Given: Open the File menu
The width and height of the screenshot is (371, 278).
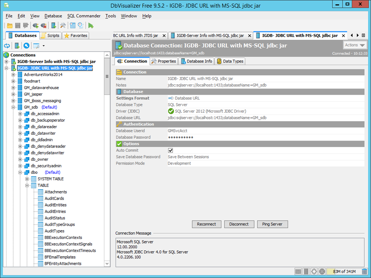Looking at the screenshot, I should (x=9, y=16).
